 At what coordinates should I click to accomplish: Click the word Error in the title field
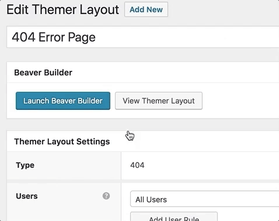[x=51, y=37]
